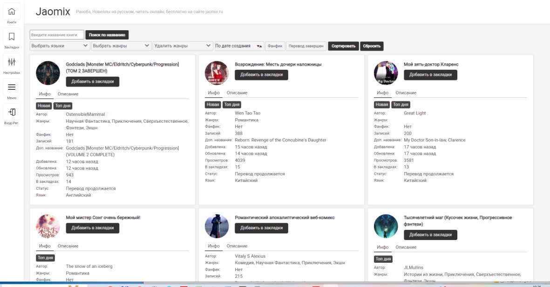Click the Вход/Рег. login icon

click(x=12, y=113)
